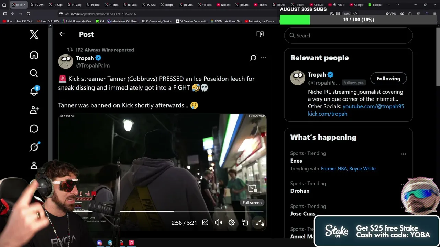Click the IP2 Always Wins reposted label
The image size is (440, 247).
(105, 50)
